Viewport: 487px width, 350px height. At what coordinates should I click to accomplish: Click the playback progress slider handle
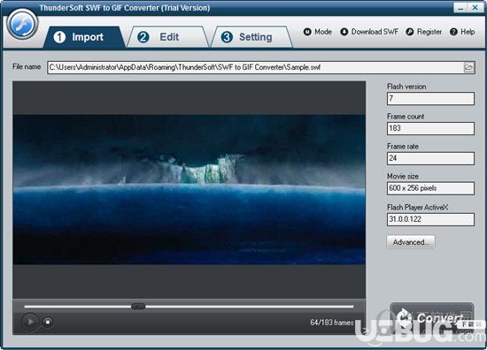(138, 307)
